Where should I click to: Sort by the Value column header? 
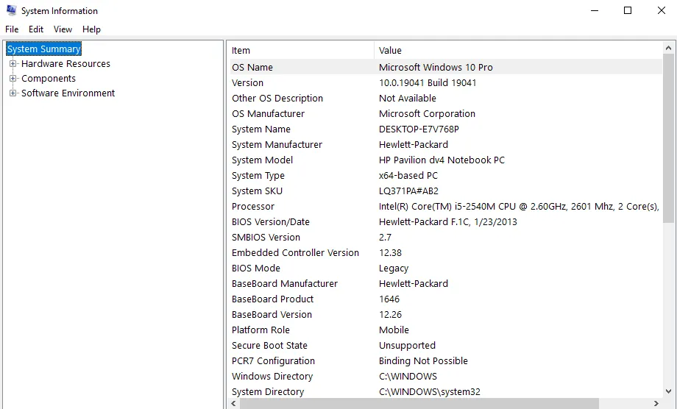(x=515, y=50)
